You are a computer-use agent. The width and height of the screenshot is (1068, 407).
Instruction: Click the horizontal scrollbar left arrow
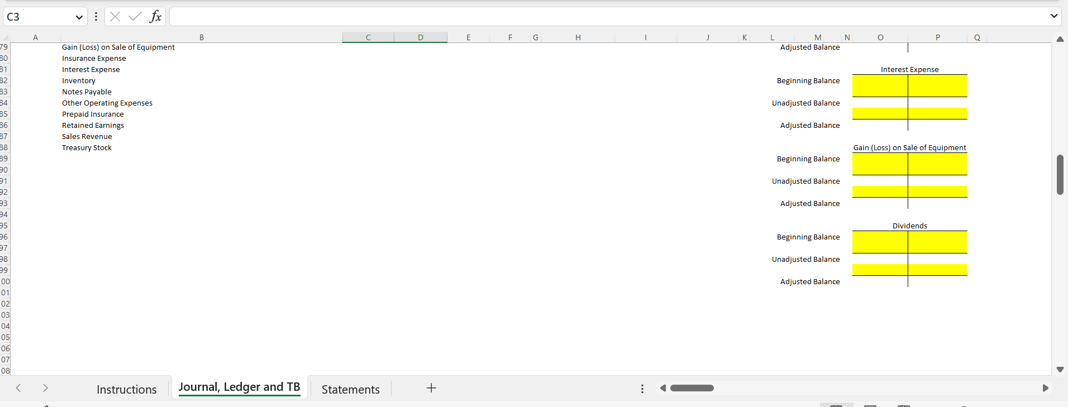tap(663, 388)
